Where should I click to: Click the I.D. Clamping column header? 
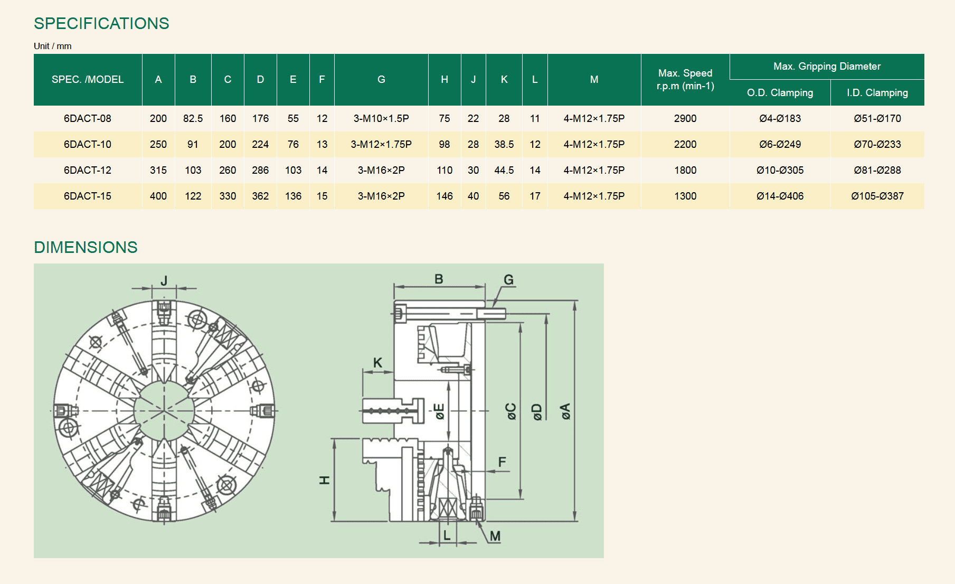877,93
